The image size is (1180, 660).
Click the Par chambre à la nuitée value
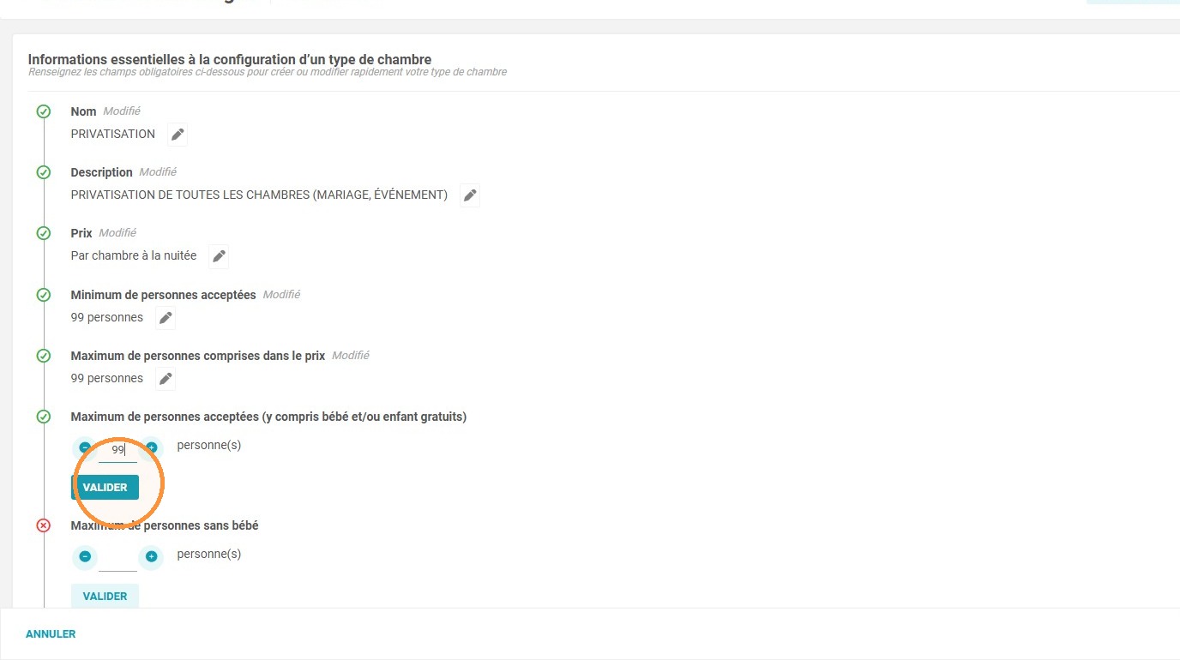pyautogui.click(x=134, y=255)
